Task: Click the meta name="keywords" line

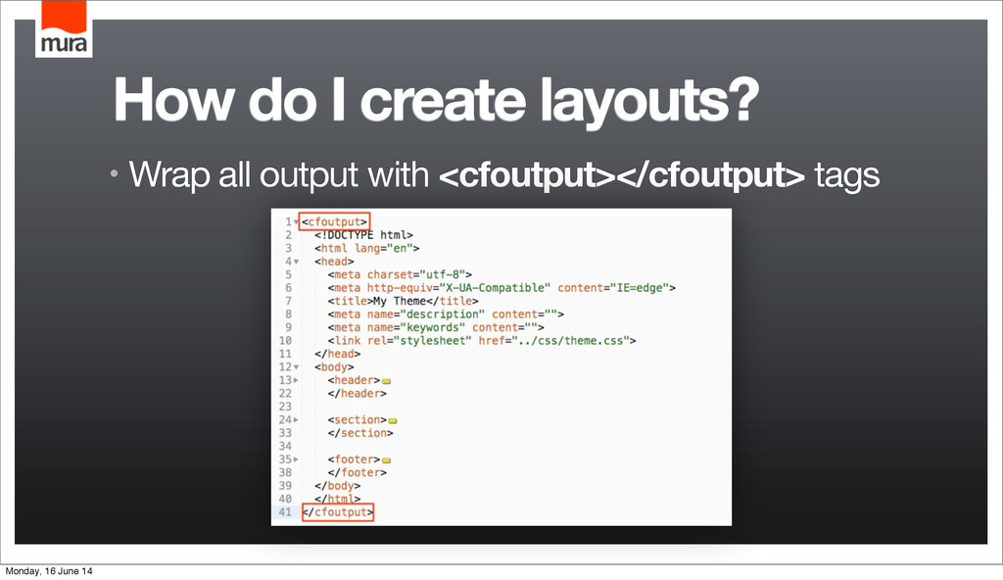Action: pyautogui.click(x=436, y=328)
